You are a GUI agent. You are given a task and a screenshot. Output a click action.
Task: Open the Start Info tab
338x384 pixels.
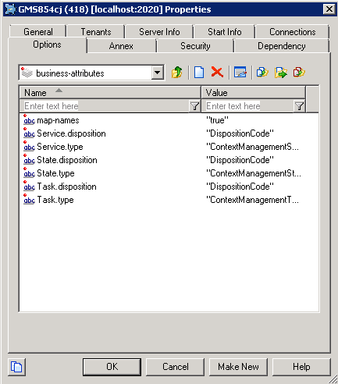point(225,32)
